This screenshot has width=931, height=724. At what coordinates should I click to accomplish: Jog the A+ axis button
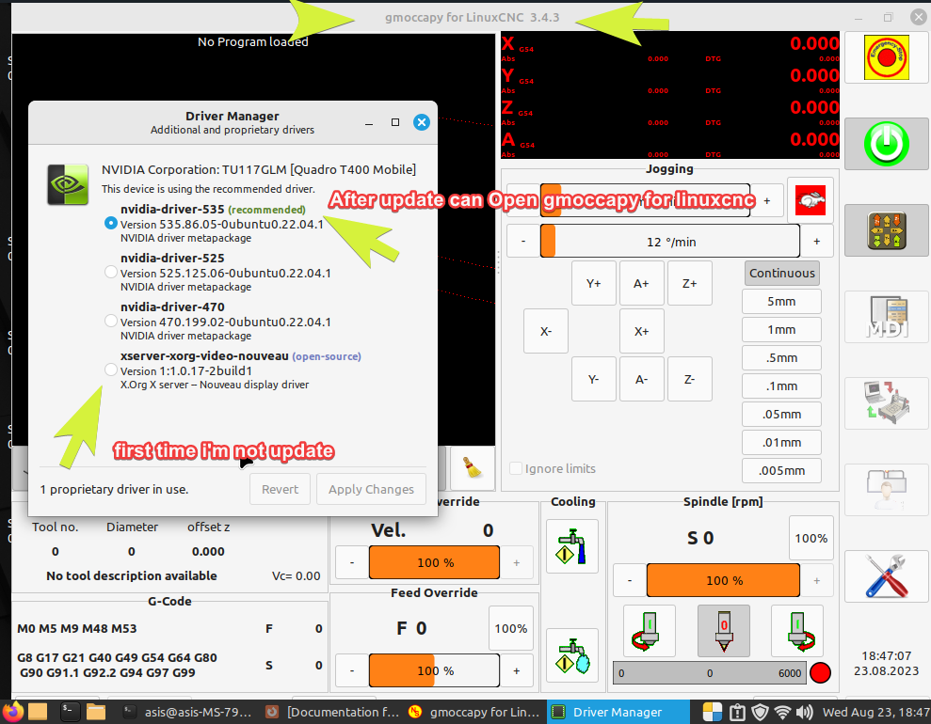click(x=641, y=283)
